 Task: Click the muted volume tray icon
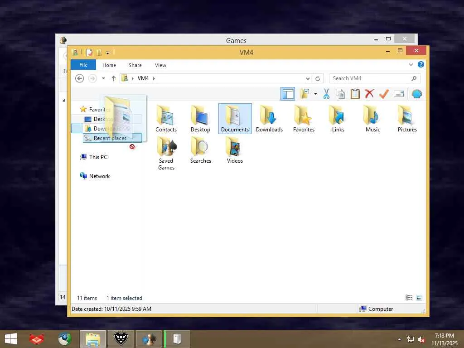click(x=421, y=339)
